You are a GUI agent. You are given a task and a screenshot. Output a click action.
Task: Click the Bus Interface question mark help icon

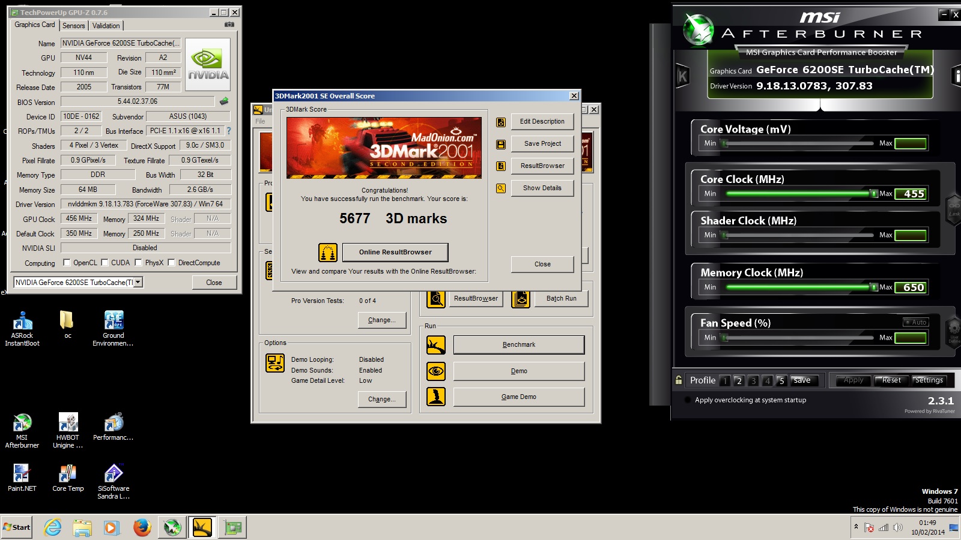(228, 131)
